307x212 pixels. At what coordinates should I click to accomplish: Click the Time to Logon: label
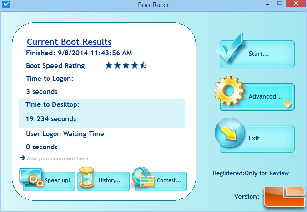click(x=50, y=79)
